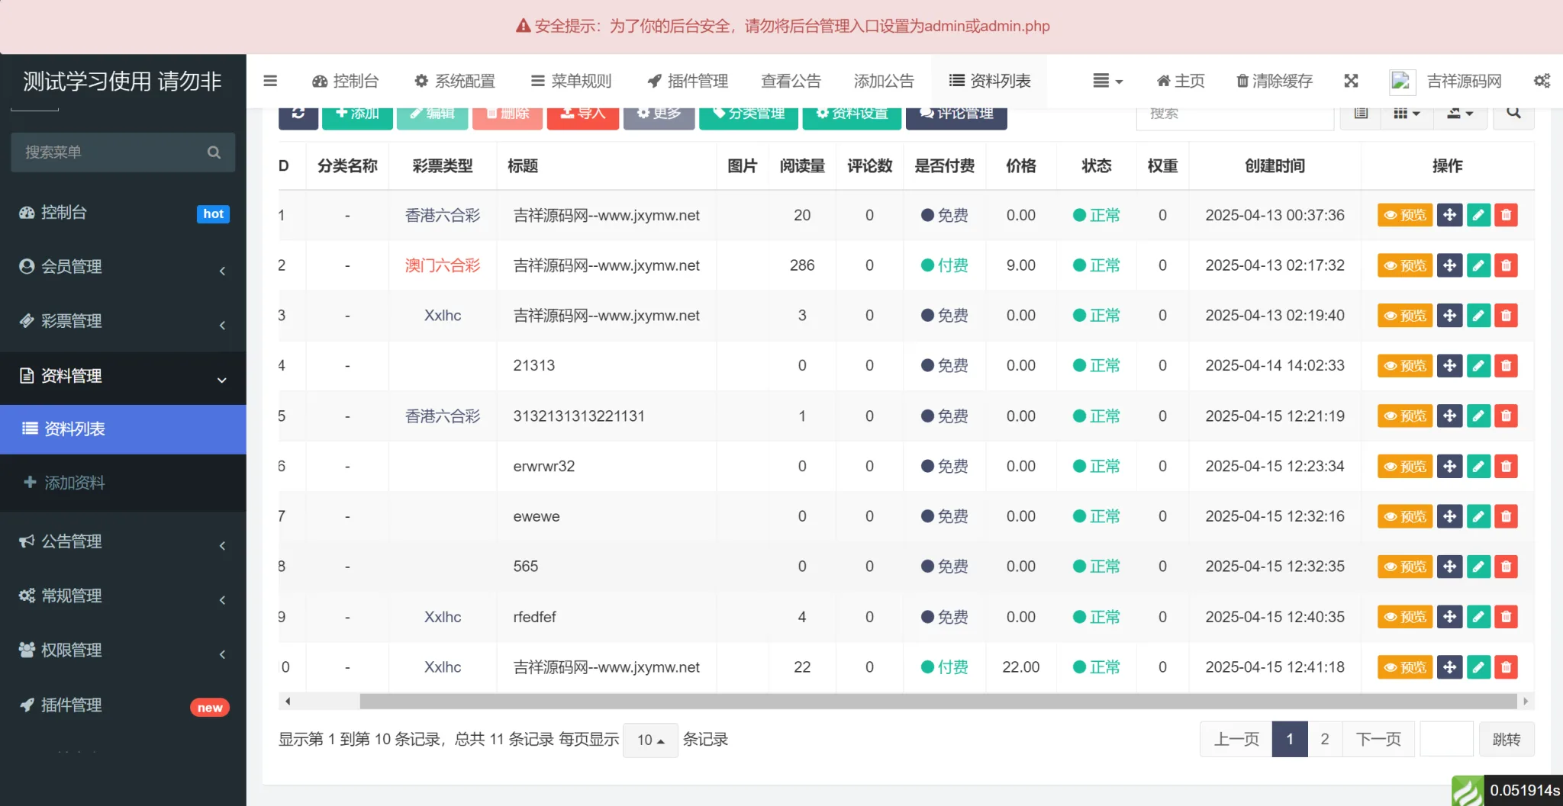Click the 添加 button to add a record
The width and height of the screenshot is (1563, 806).
pyautogui.click(x=356, y=113)
